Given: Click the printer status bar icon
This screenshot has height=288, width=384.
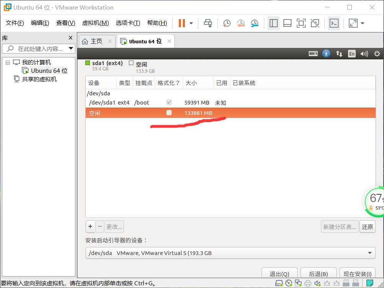Looking at the screenshot, I should 308,283.
